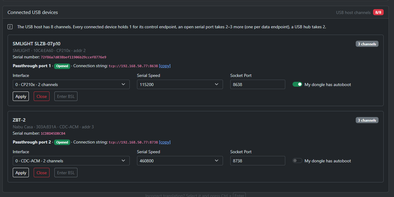Click SMLIGHT serial number 72f86a7d038bef11906b29ccef8776e9
The width and height of the screenshot is (394, 197).
tap(74, 57)
